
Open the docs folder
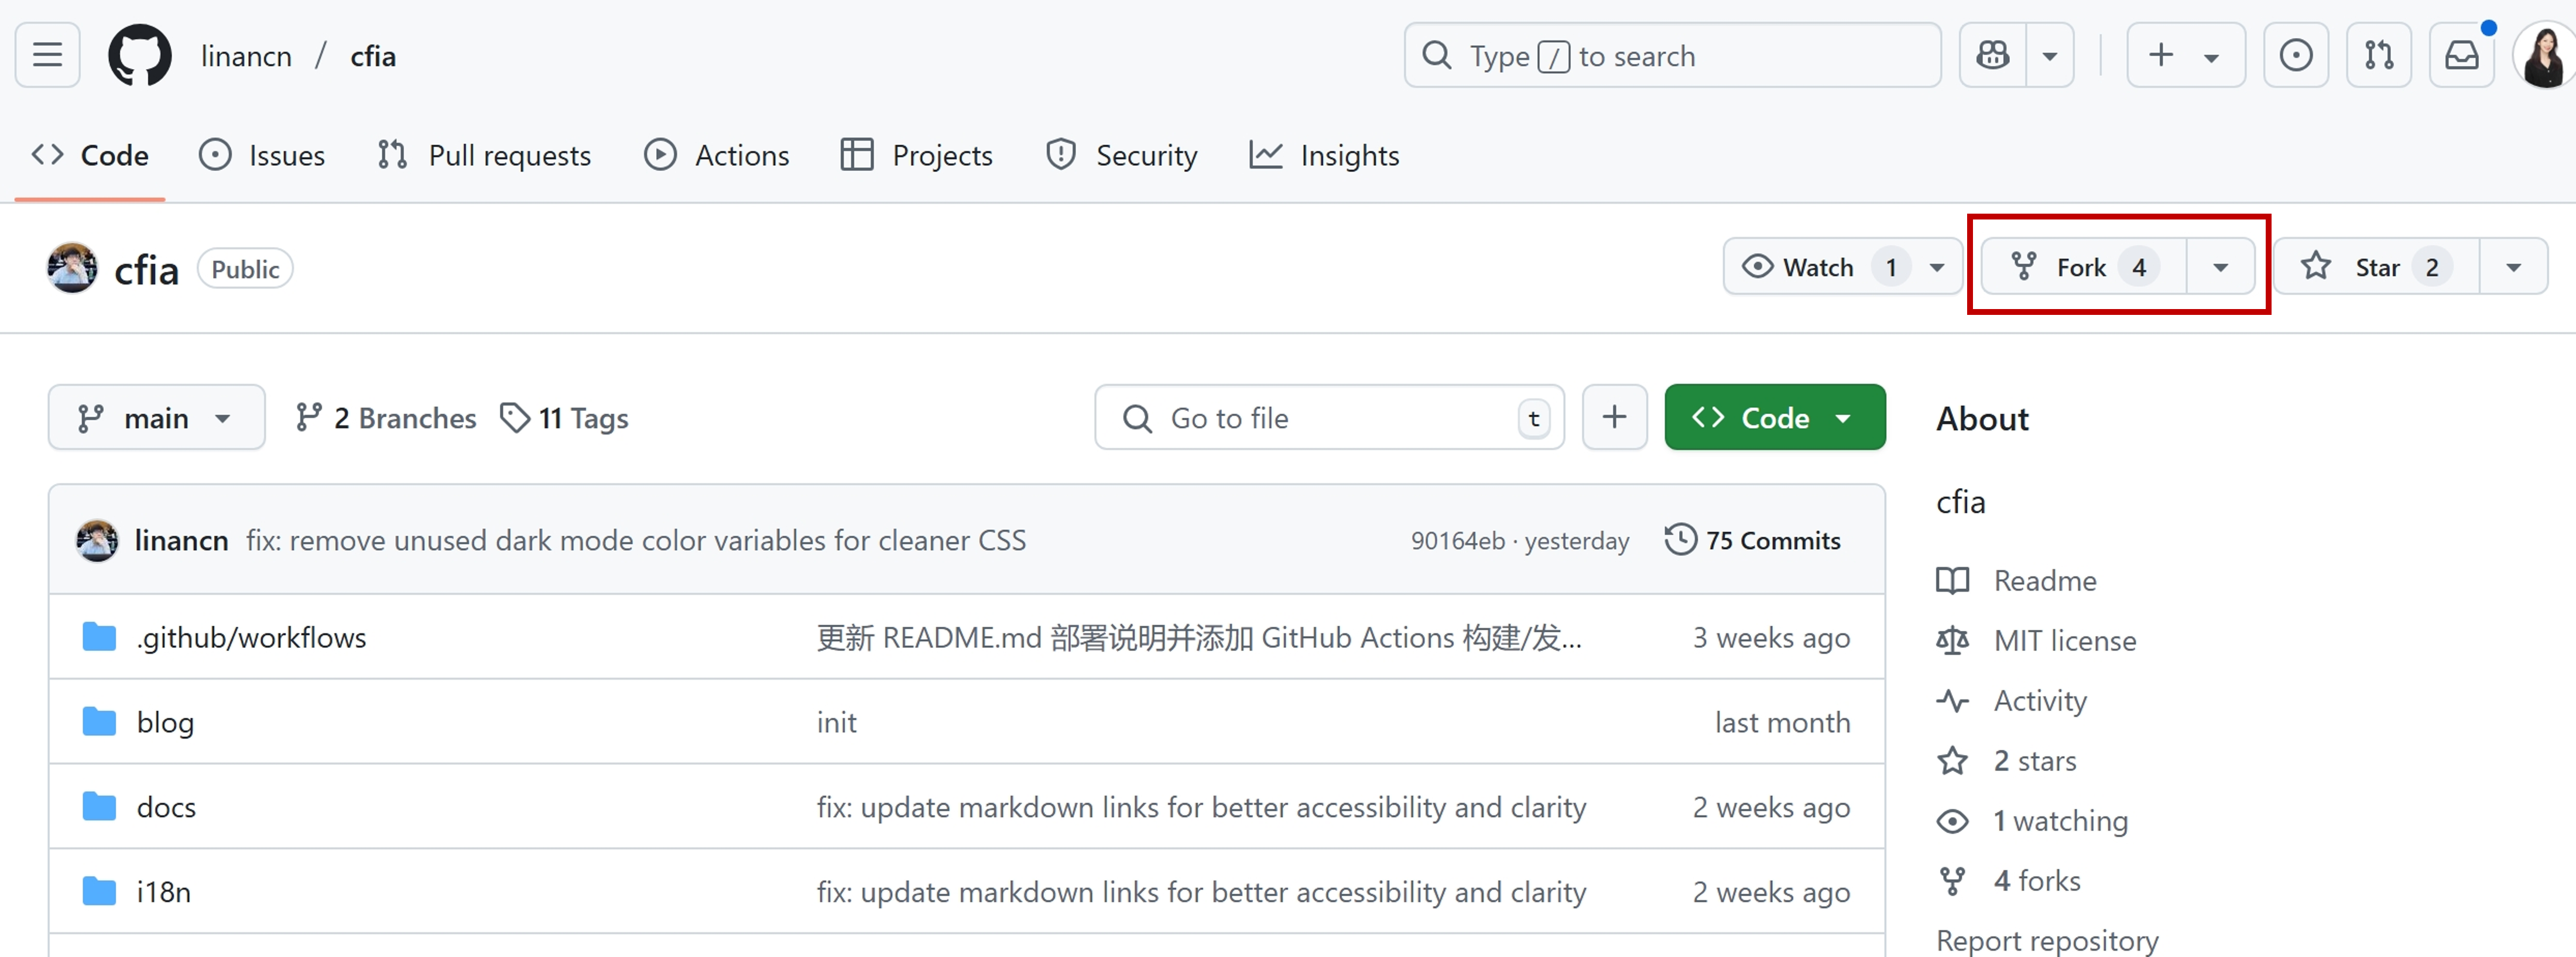[166, 806]
